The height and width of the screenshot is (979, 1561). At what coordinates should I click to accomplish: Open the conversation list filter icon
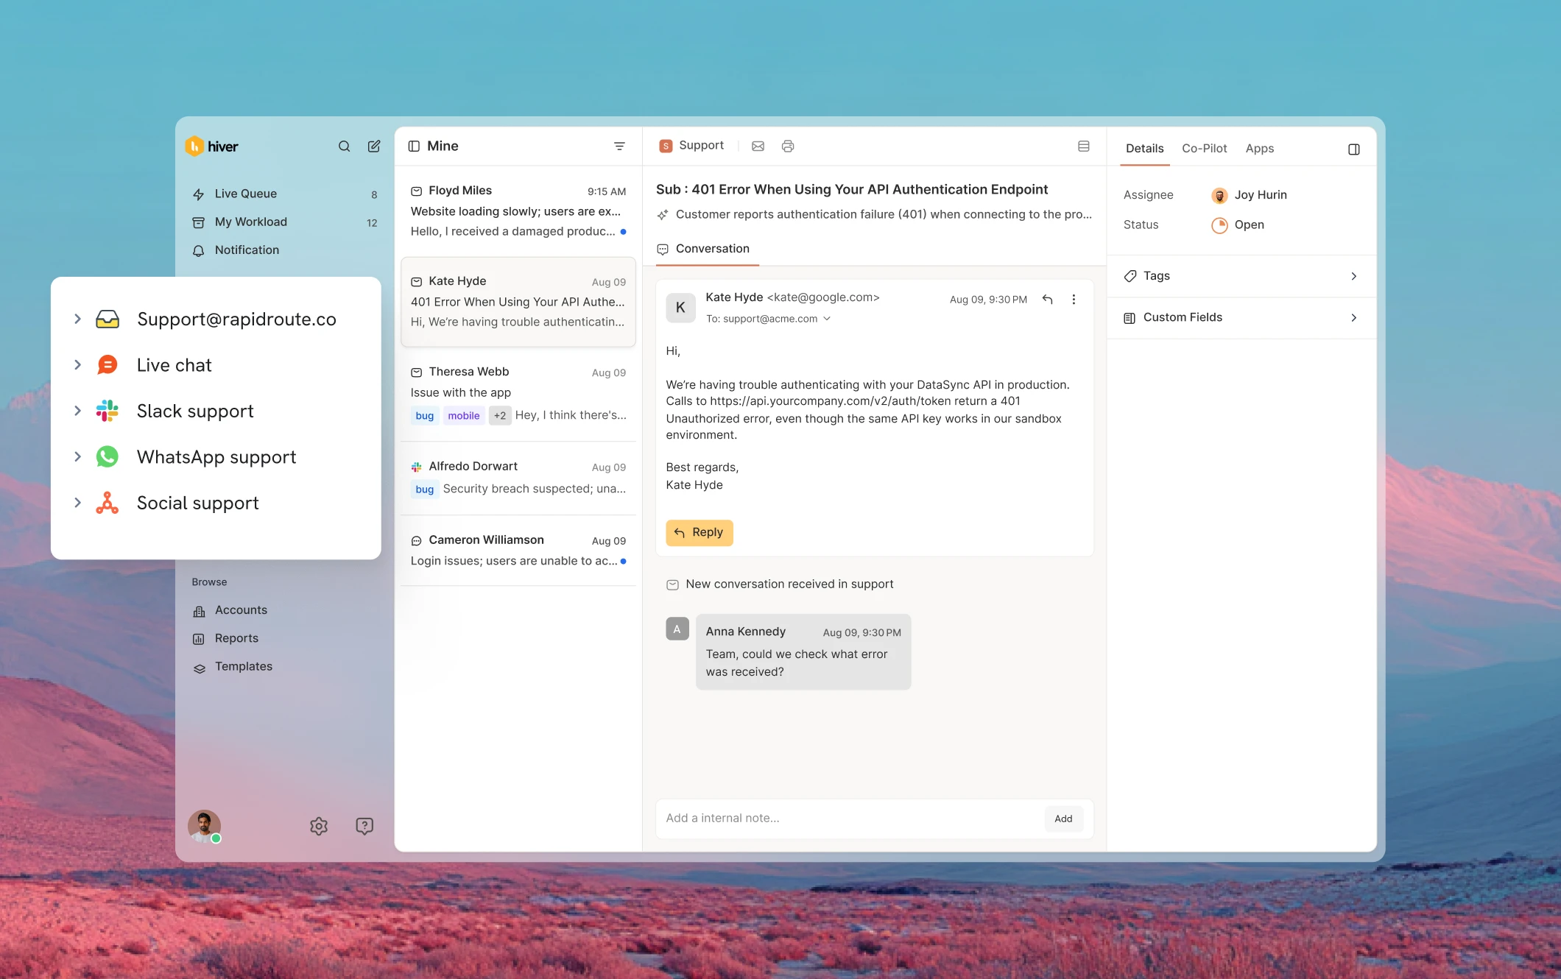[x=619, y=146]
